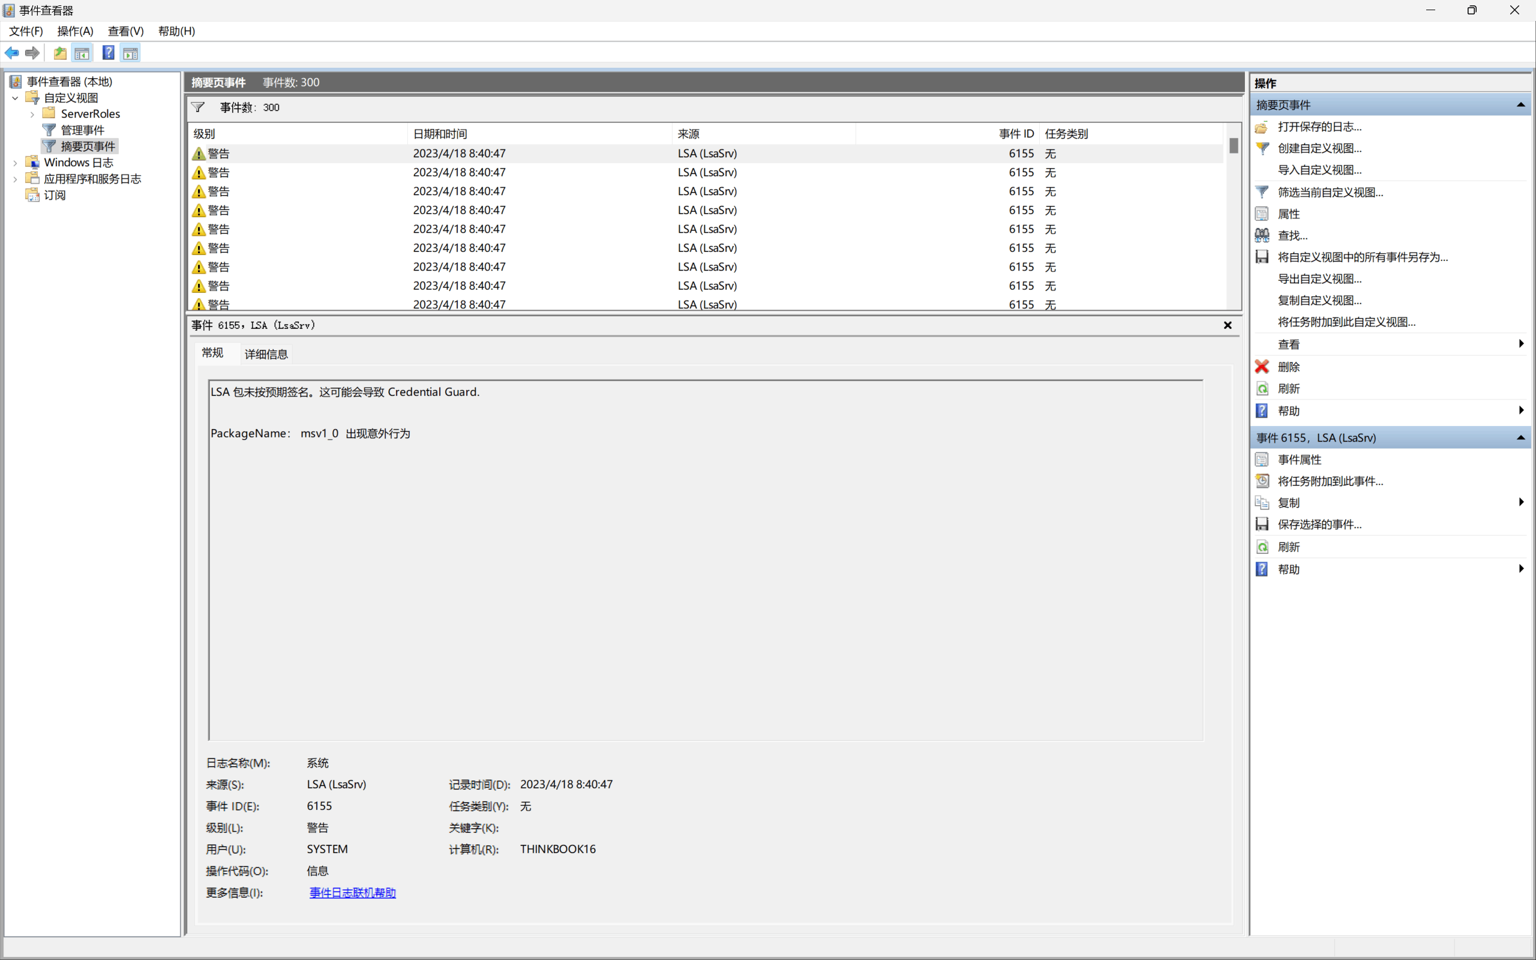Click the blue help toolbar icon

tap(109, 53)
